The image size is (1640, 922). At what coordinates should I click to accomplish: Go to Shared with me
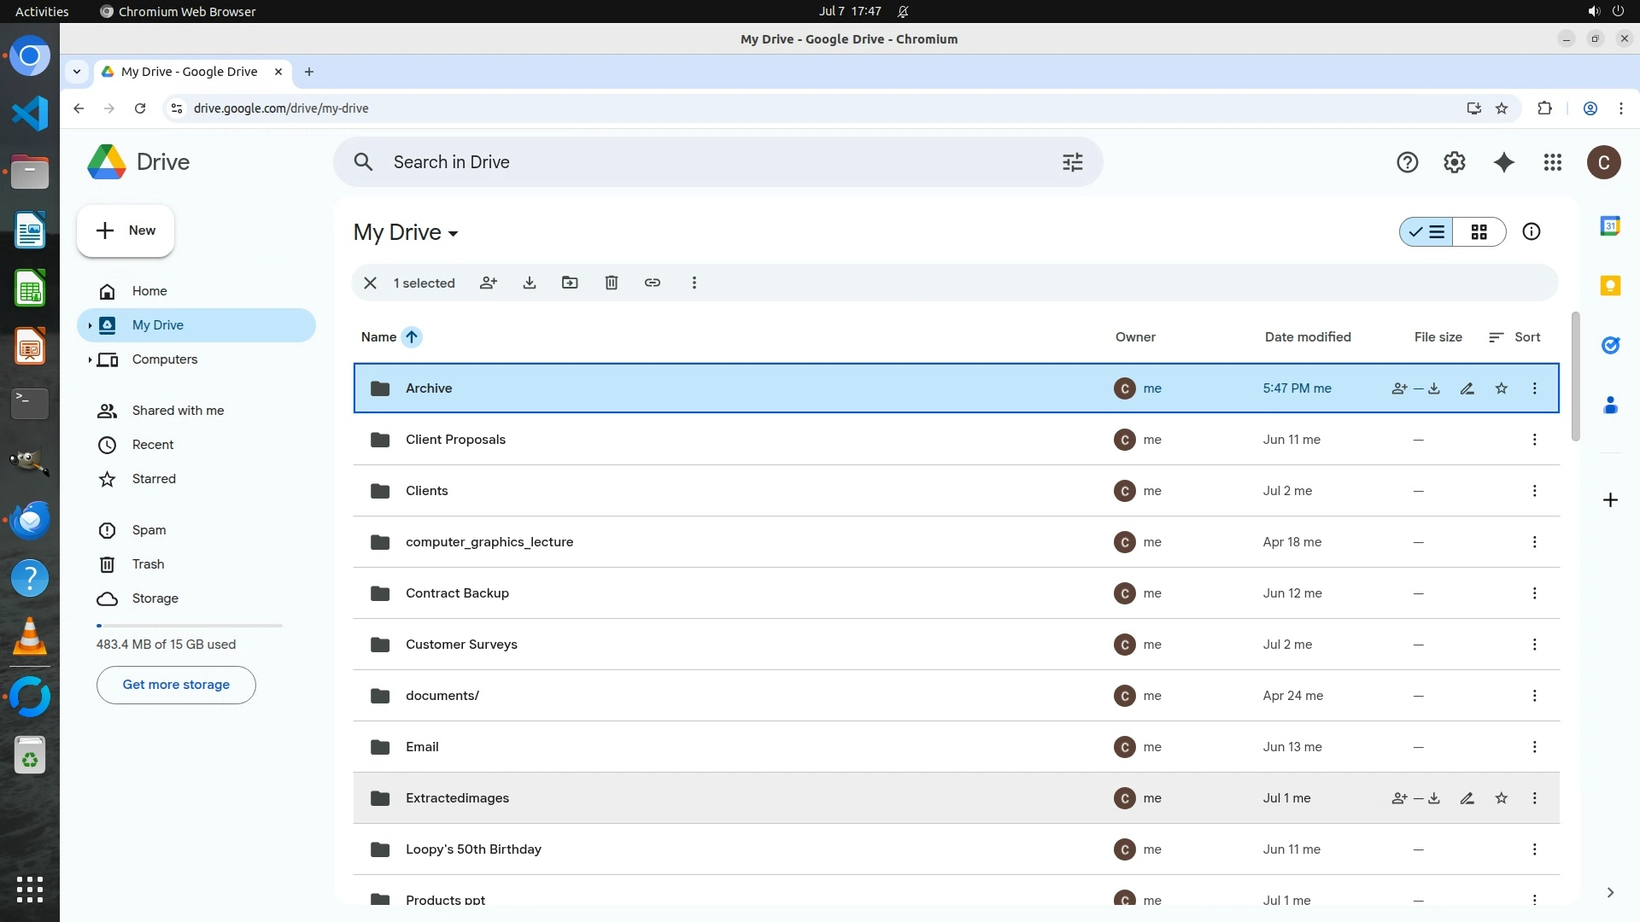point(178,411)
